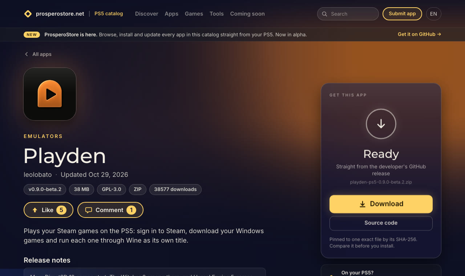The width and height of the screenshot is (465, 276).
Task: Open the Apps menu item
Action: click(171, 14)
